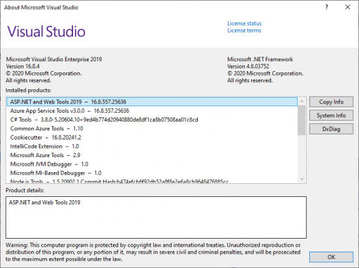The image size is (359, 268).
Task: Select Microsoft JVM Debugger 1.0 row
Action: pos(152,164)
